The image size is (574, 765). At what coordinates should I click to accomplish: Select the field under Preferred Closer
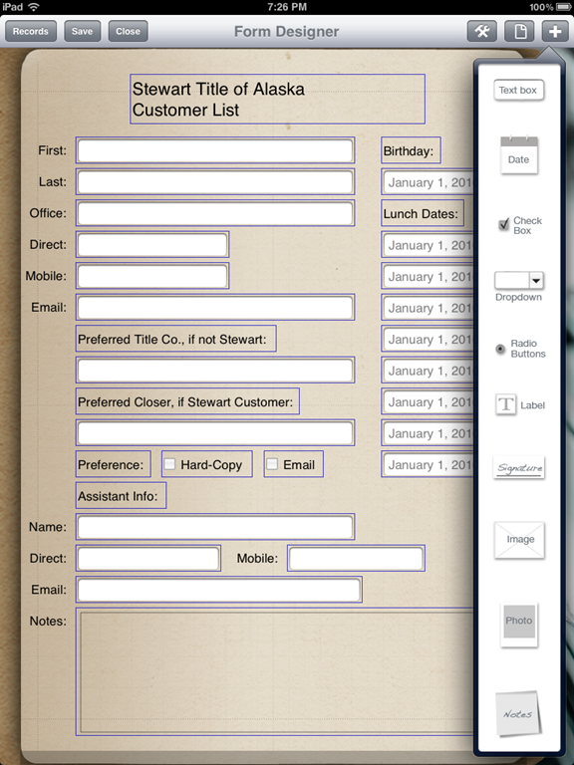(x=215, y=432)
